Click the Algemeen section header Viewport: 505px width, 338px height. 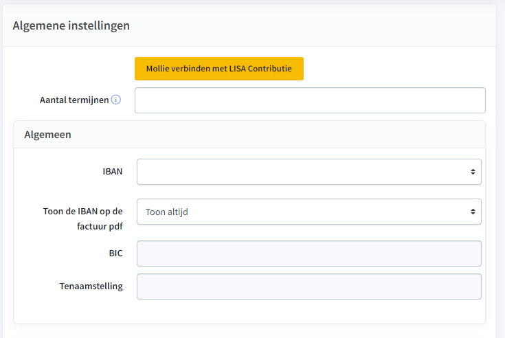[47, 135]
